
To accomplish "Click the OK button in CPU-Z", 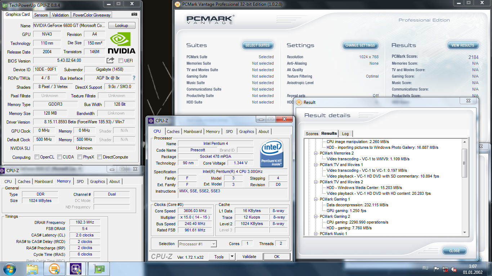I will tap(277, 257).
